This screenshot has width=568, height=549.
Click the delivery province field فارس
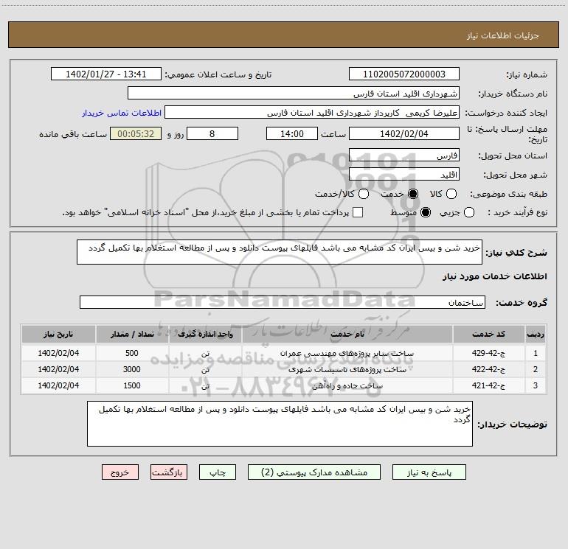tap(404, 155)
